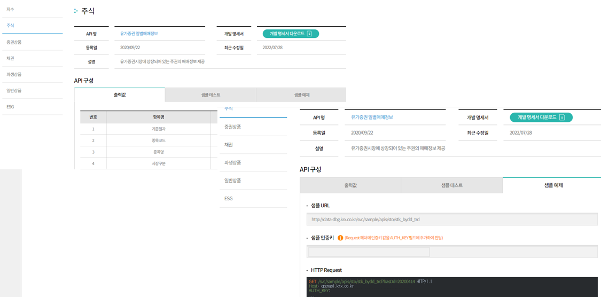601x297 pixels.
Task: Click the Host: openapi.krx.co.kr line
Action: click(x=331, y=286)
